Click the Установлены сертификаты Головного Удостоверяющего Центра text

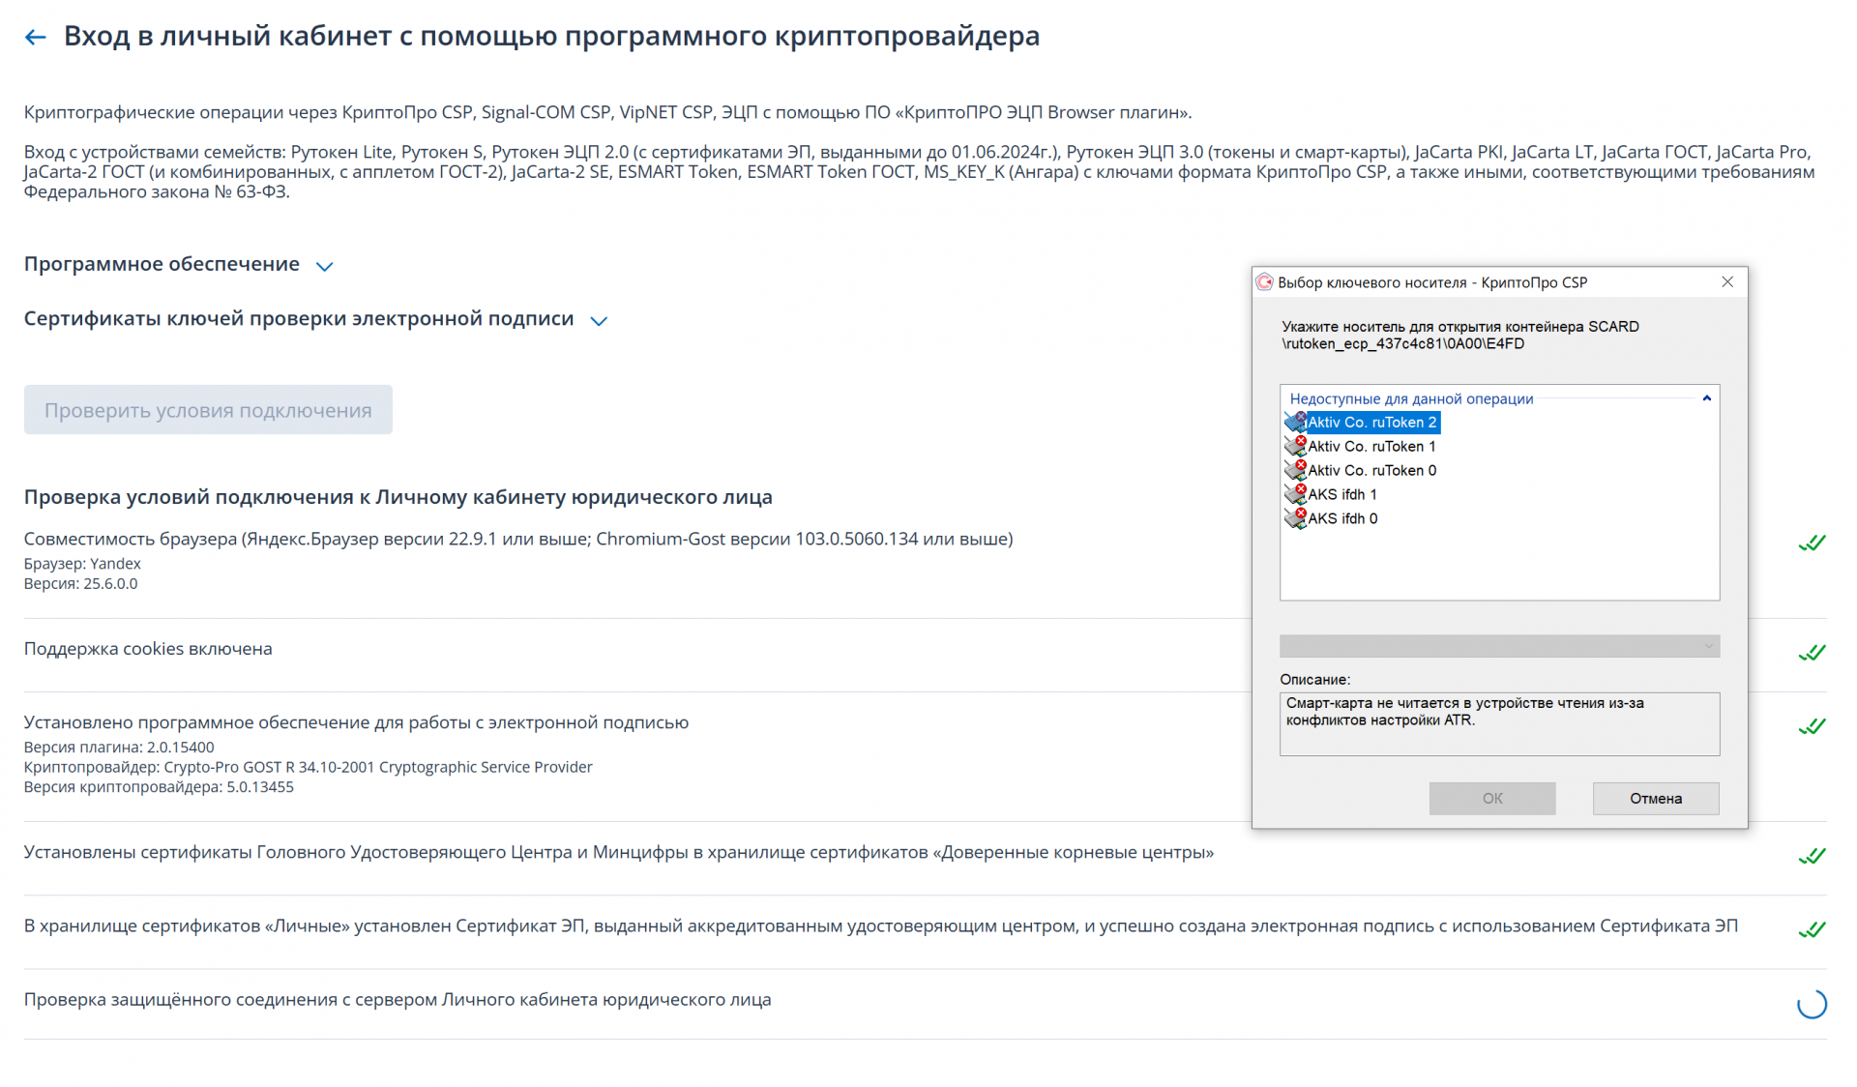click(619, 852)
